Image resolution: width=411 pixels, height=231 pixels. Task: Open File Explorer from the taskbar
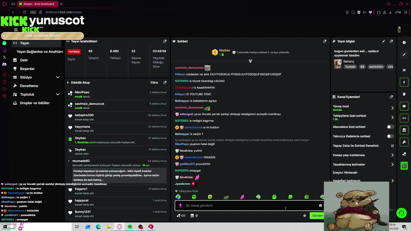point(109,227)
